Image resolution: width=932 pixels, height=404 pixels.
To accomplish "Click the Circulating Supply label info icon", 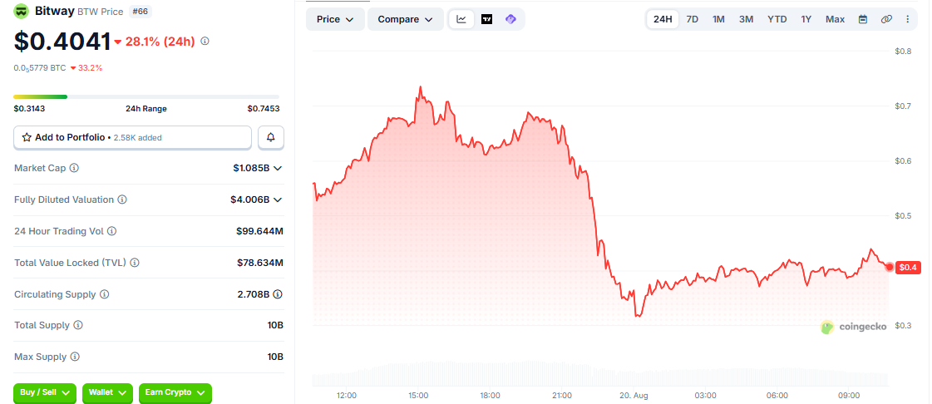I will pyautogui.click(x=105, y=294).
